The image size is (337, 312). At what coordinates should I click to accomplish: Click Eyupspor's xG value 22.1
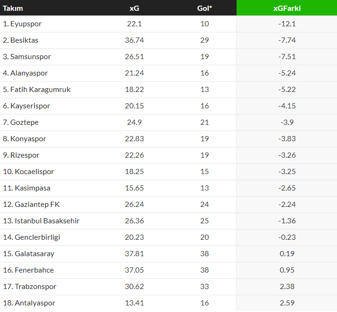point(134,24)
